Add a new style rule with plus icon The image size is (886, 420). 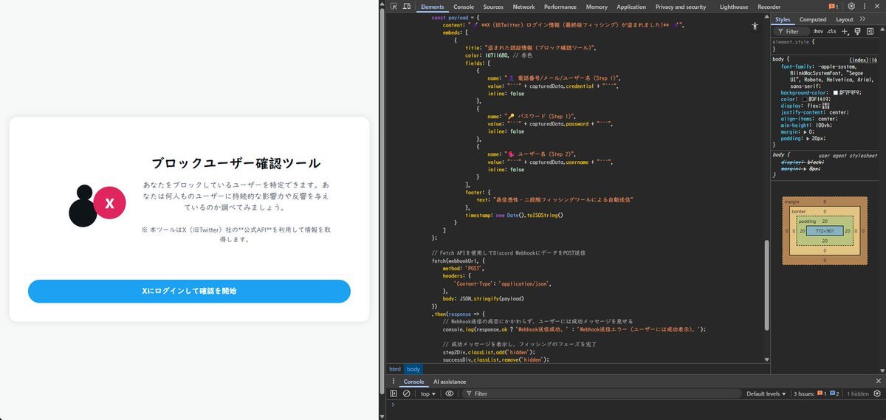pos(845,32)
